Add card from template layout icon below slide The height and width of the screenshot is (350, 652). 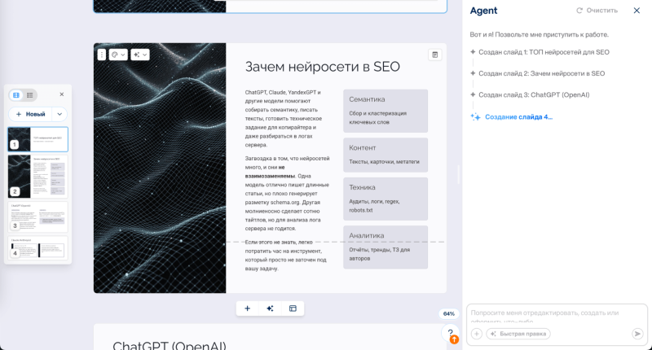(293, 308)
